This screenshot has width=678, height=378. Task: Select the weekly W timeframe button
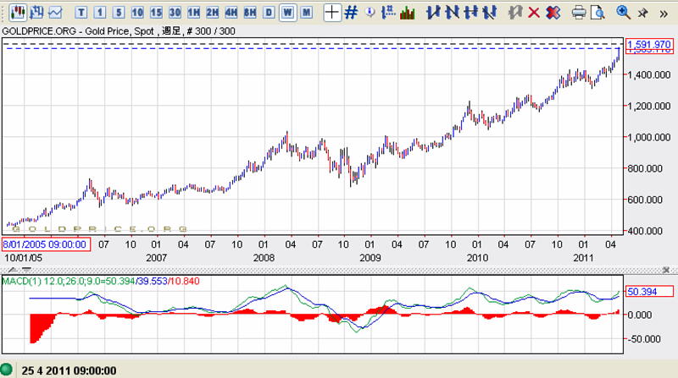(287, 13)
